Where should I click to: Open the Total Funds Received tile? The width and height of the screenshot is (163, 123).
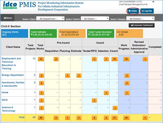[x=101, y=33]
